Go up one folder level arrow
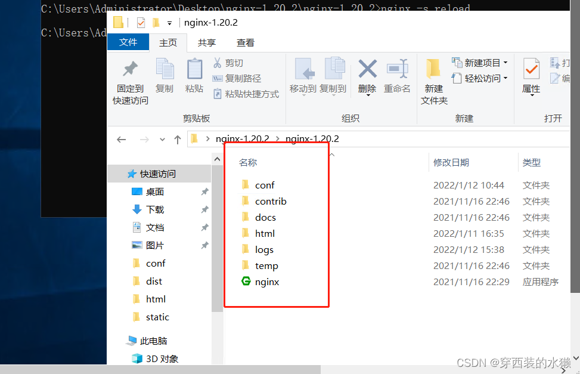The height and width of the screenshot is (374, 580). pyautogui.click(x=178, y=140)
